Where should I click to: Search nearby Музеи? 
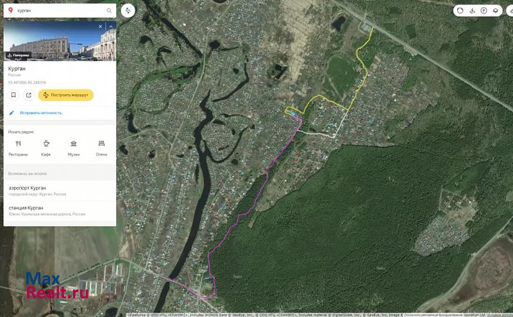point(74,148)
